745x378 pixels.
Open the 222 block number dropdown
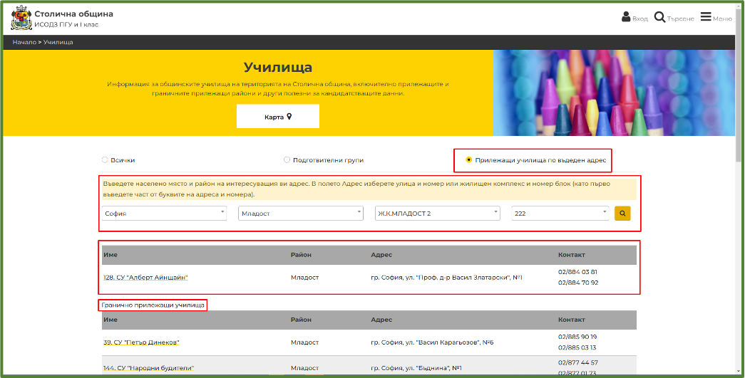(x=560, y=214)
